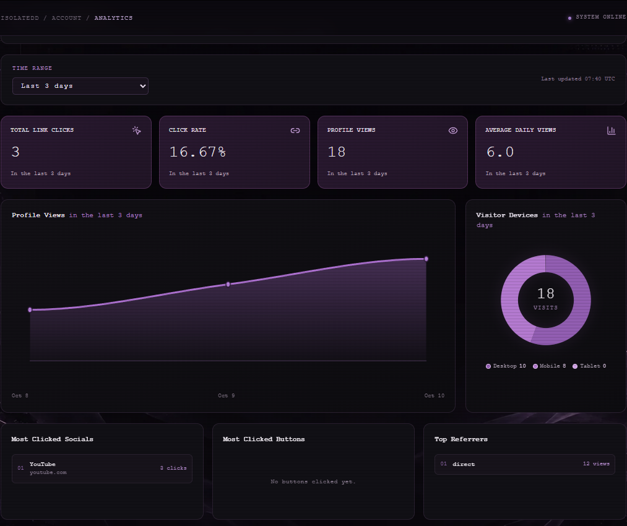Go to ISOLATEDD breadcrumb

tap(20, 18)
